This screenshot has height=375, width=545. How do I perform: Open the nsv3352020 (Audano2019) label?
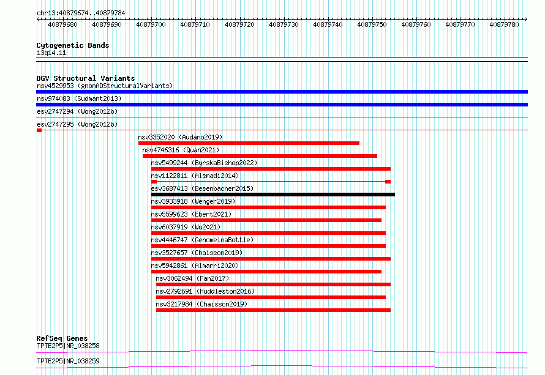coord(180,137)
